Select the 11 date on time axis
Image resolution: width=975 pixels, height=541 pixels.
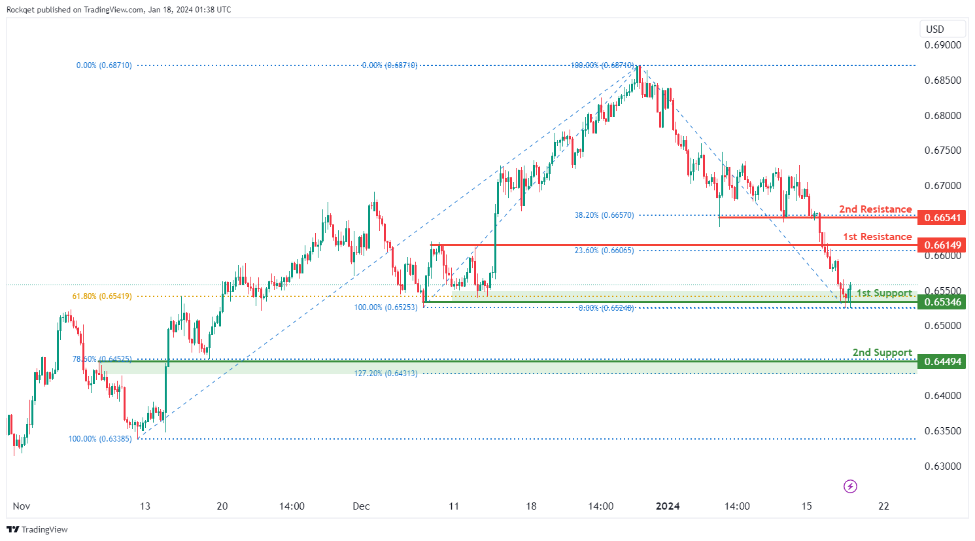tap(454, 506)
